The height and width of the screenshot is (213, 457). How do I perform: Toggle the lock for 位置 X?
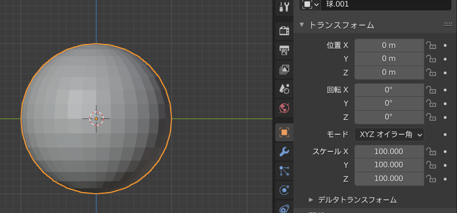click(x=431, y=45)
